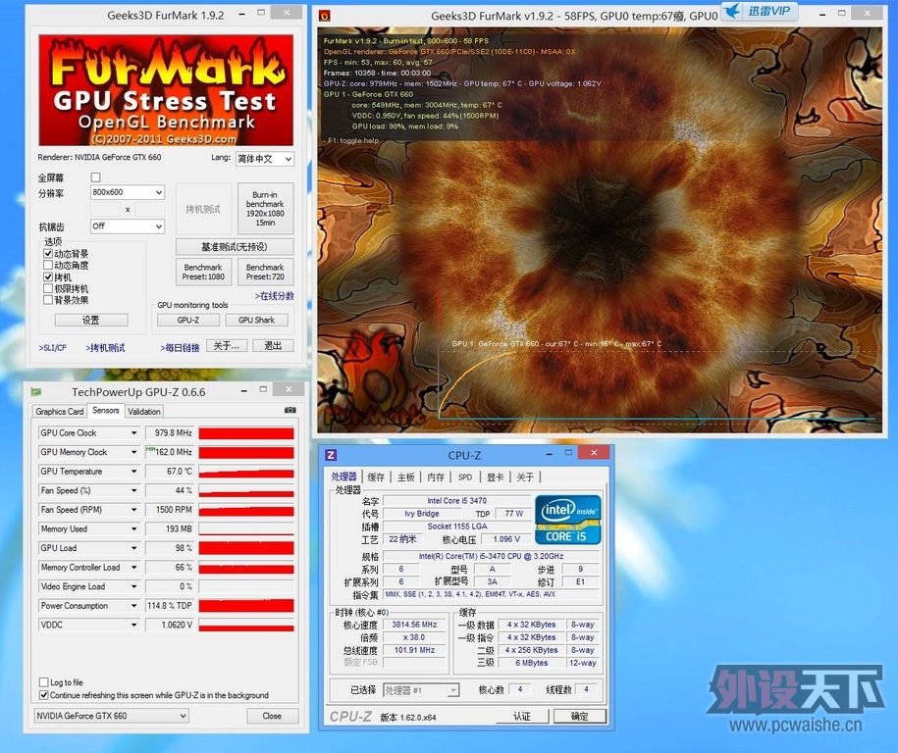Run Benchmark Preset:720
Screen dimensions: 898x753
(265, 272)
